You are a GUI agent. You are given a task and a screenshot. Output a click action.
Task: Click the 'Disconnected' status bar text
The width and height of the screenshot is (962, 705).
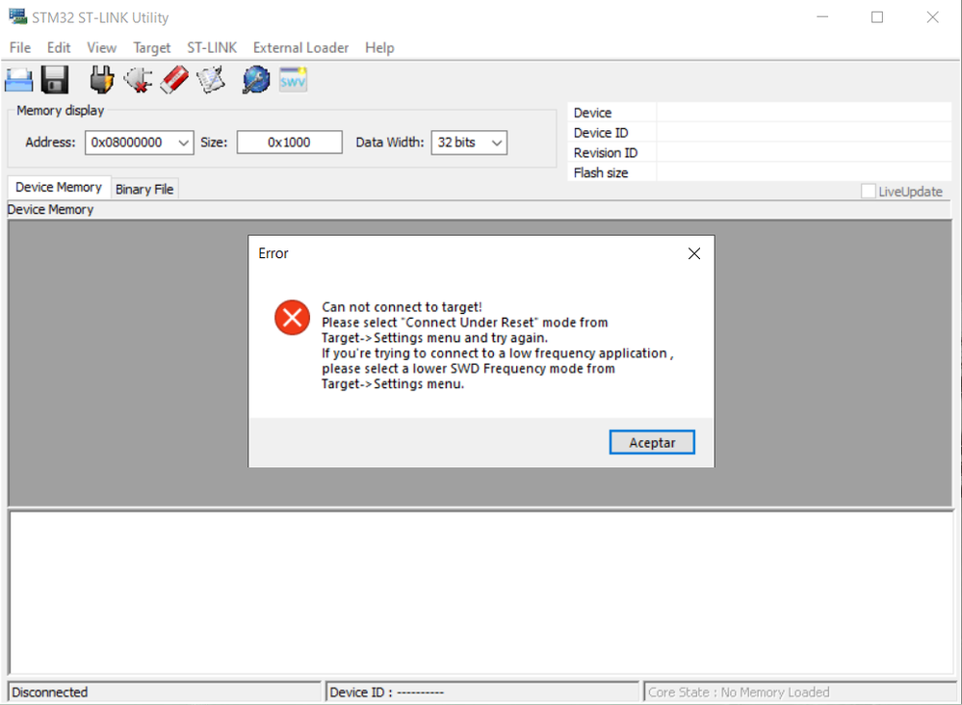click(x=50, y=692)
